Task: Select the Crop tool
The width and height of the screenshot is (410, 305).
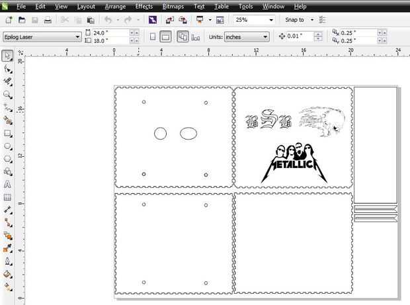Action: pos(7,81)
